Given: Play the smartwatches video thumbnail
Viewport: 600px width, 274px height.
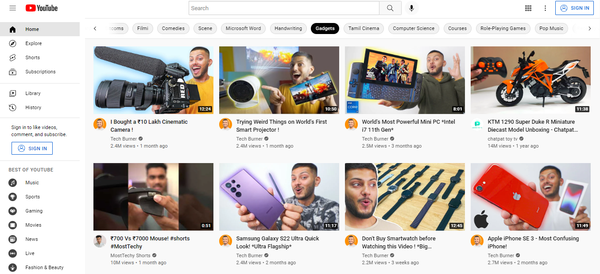Looking at the screenshot, I should click(x=405, y=197).
